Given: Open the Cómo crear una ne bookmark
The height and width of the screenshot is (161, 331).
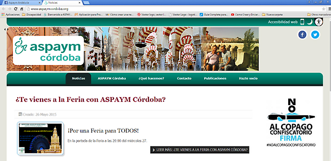Looking at the screenshot, I should 120,14.
